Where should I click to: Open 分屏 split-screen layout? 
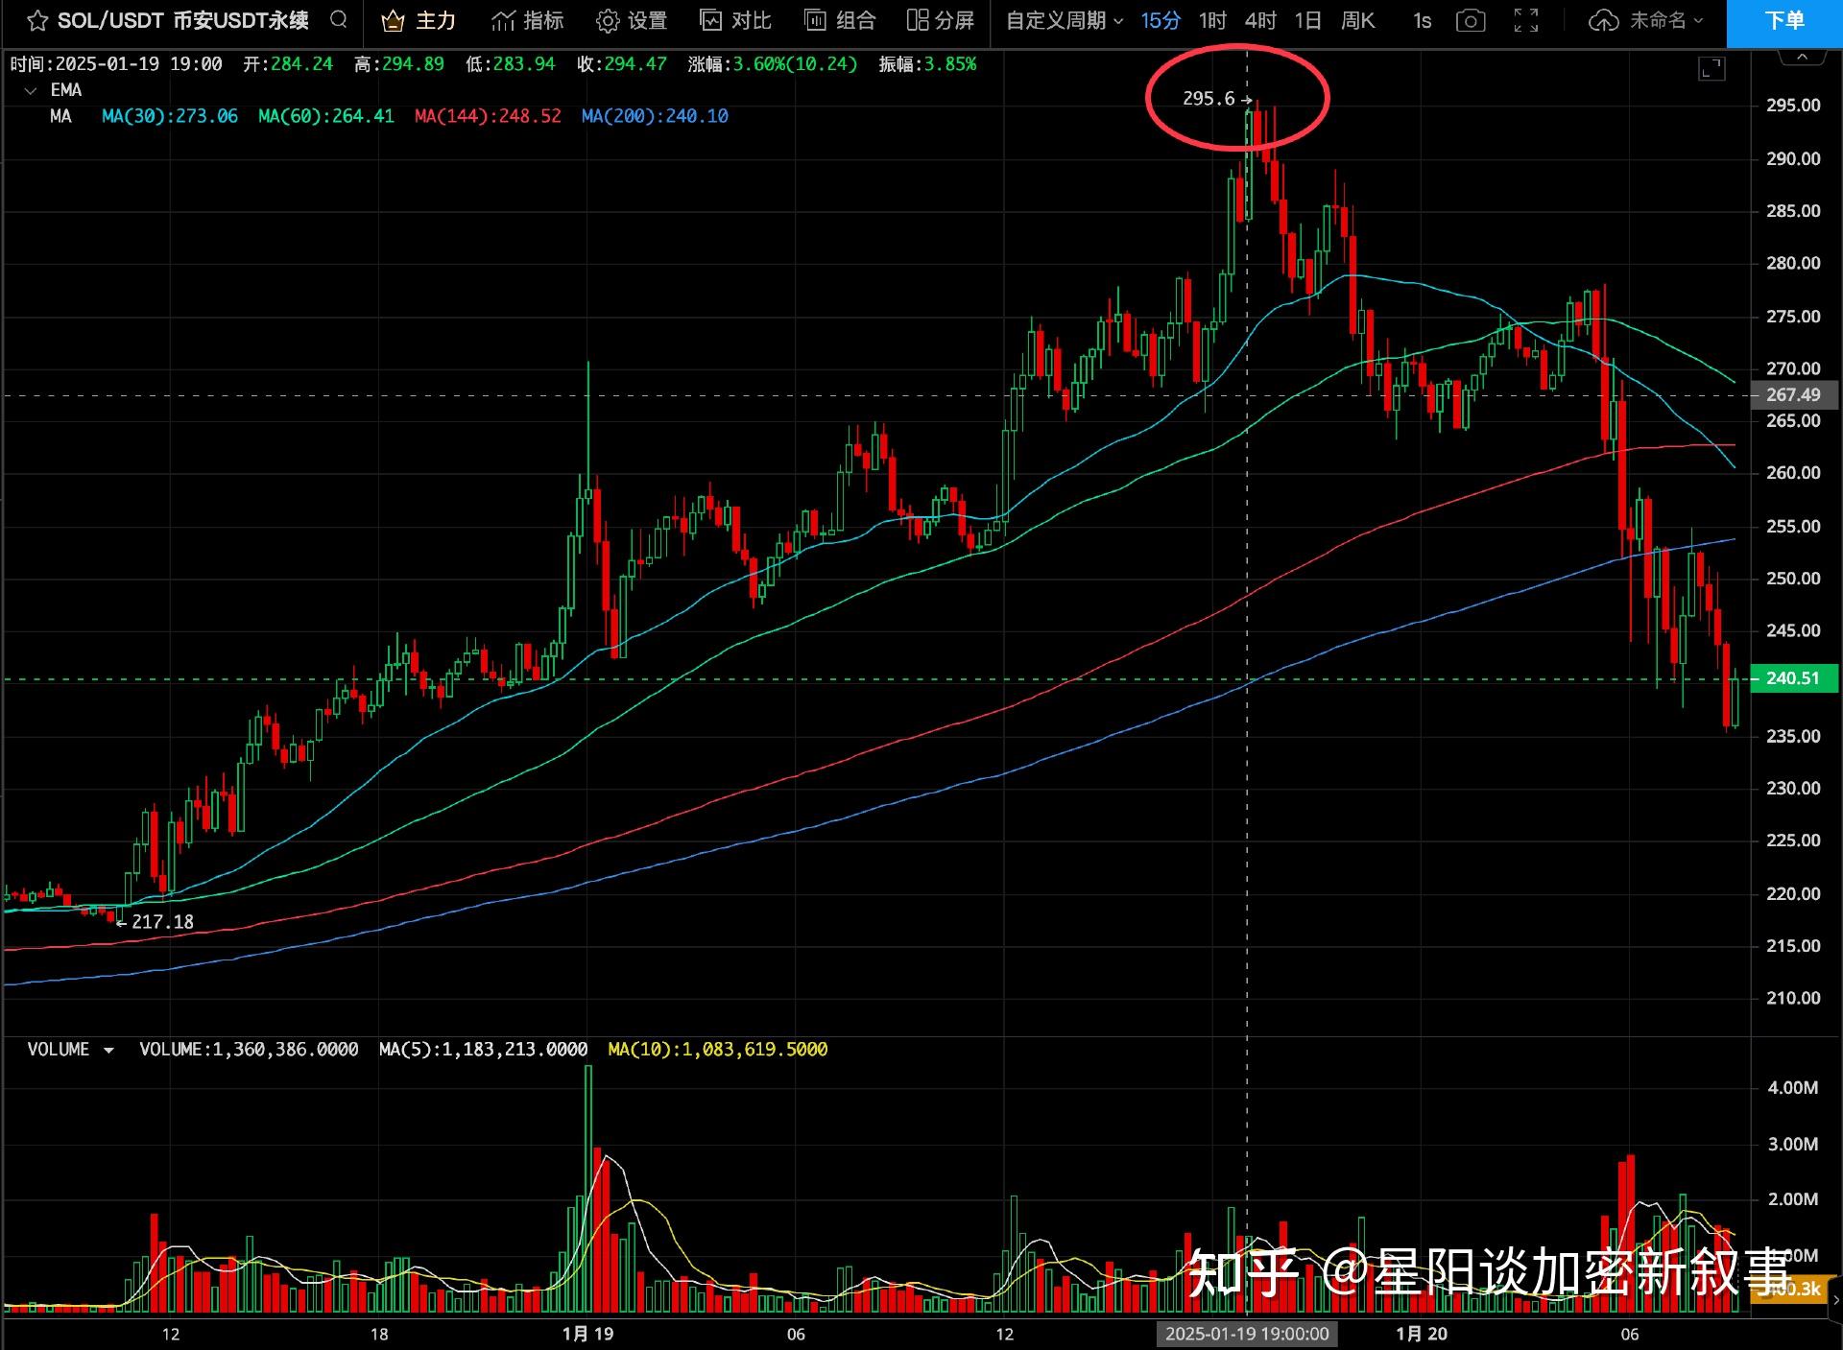coord(940,20)
